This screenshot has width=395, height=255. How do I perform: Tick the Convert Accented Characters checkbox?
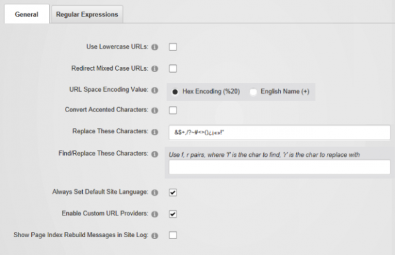click(x=173, y=110)
